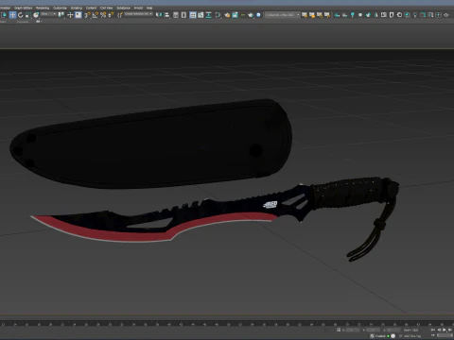This screenshot has width=454, height=340.
Task: Activate the Select and Move tool
Action: 12,15
